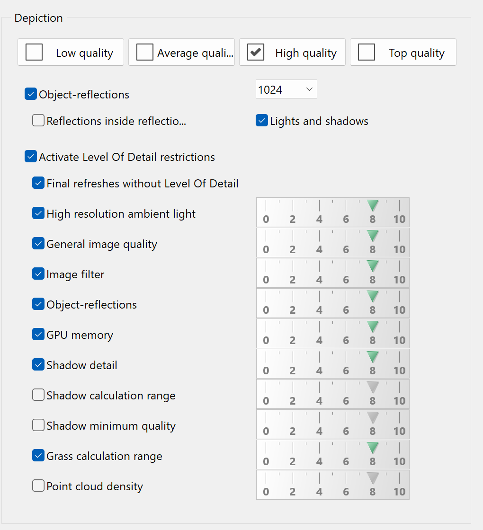Enable the Low quality preset checkbox

click(x=34, y=52)
